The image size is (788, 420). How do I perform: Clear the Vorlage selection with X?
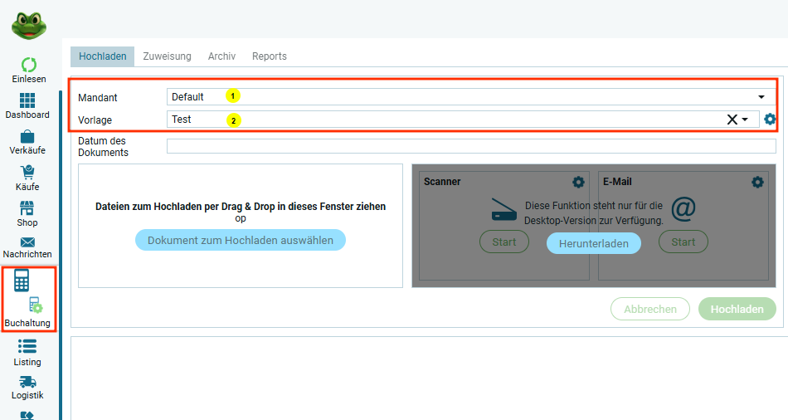732,120
